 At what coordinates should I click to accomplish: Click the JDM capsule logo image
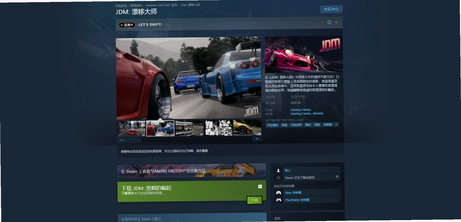coord(304,54)
